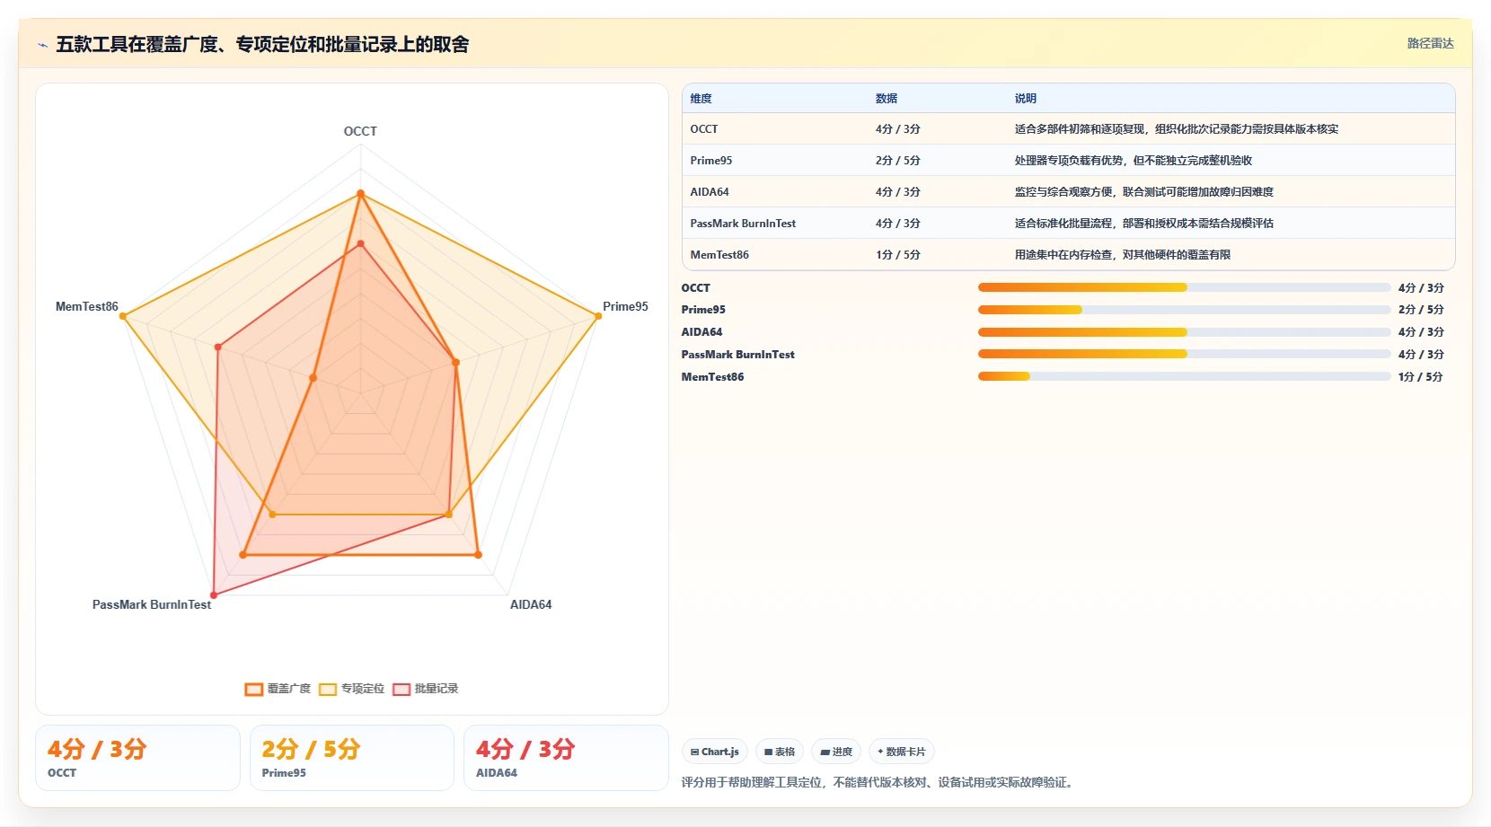
Task: Click the small icon before the panel title
Action: coord(42,45)
